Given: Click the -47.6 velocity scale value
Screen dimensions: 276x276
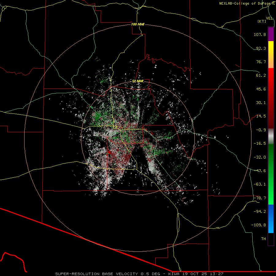Looking at the screenshot, I should click(x=260, y=171).
